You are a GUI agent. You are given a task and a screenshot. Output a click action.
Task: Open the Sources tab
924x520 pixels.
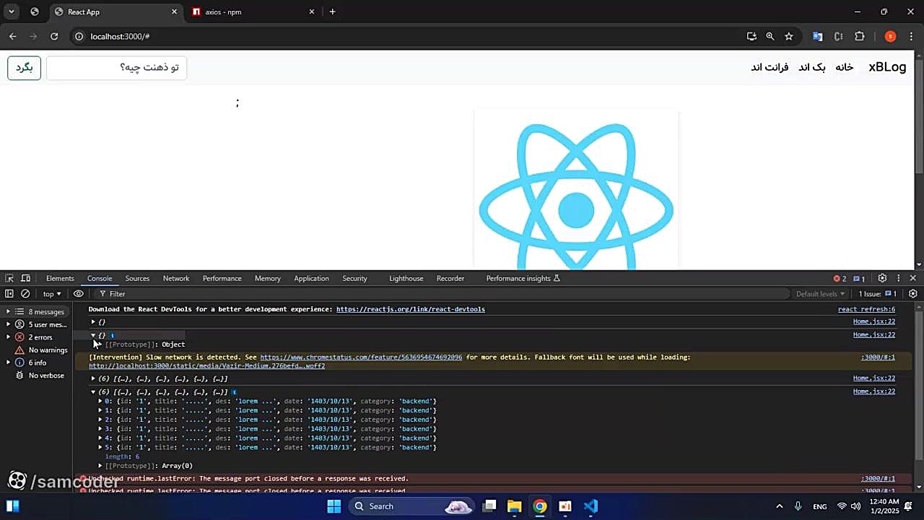(137, 278)
